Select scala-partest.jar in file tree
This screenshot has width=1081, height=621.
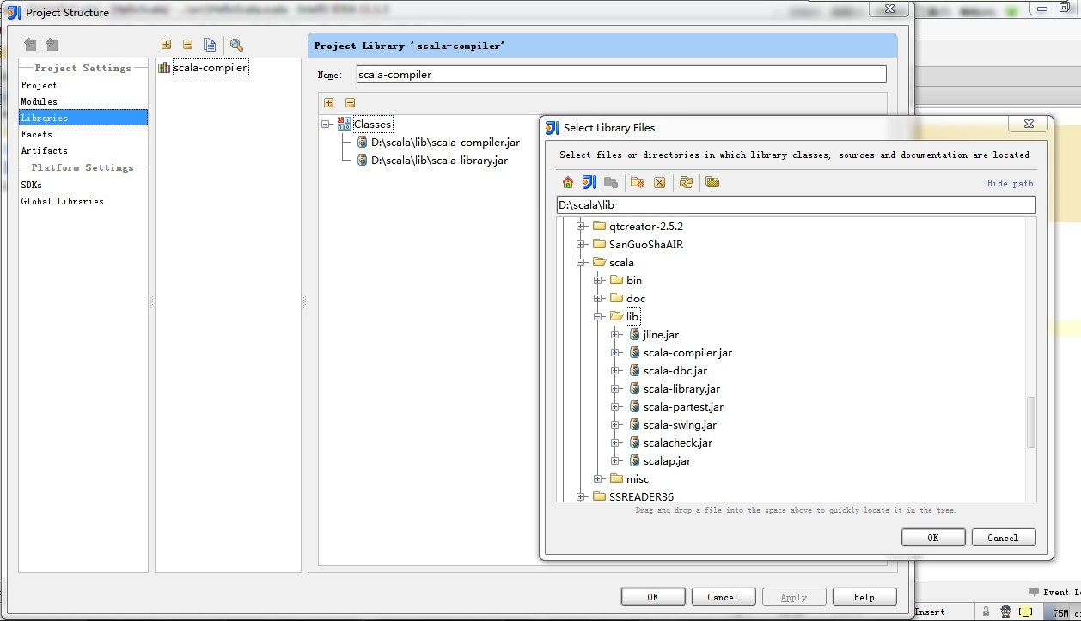[683, 407]
